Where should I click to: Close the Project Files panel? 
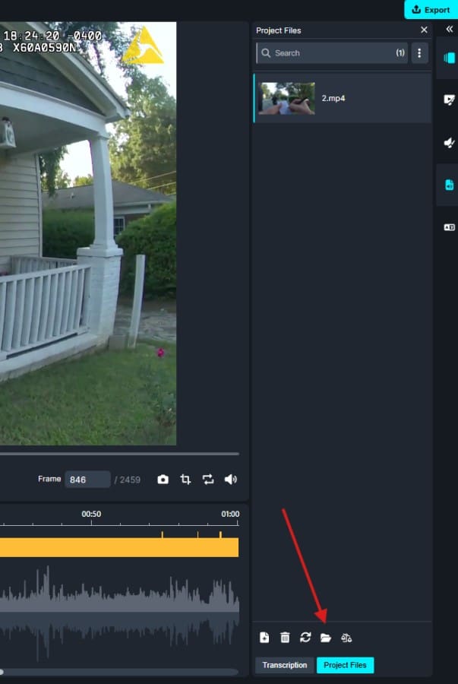pyautogui.click(x=424, y=30)
